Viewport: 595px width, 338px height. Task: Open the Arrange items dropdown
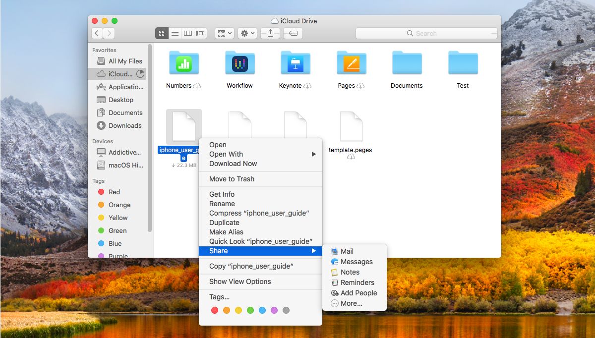(225, 33)
